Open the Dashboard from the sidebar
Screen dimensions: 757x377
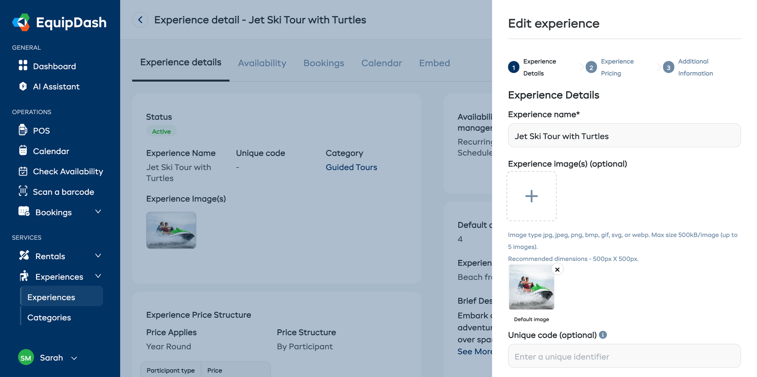pyautogui.click(x=54, y=66)
